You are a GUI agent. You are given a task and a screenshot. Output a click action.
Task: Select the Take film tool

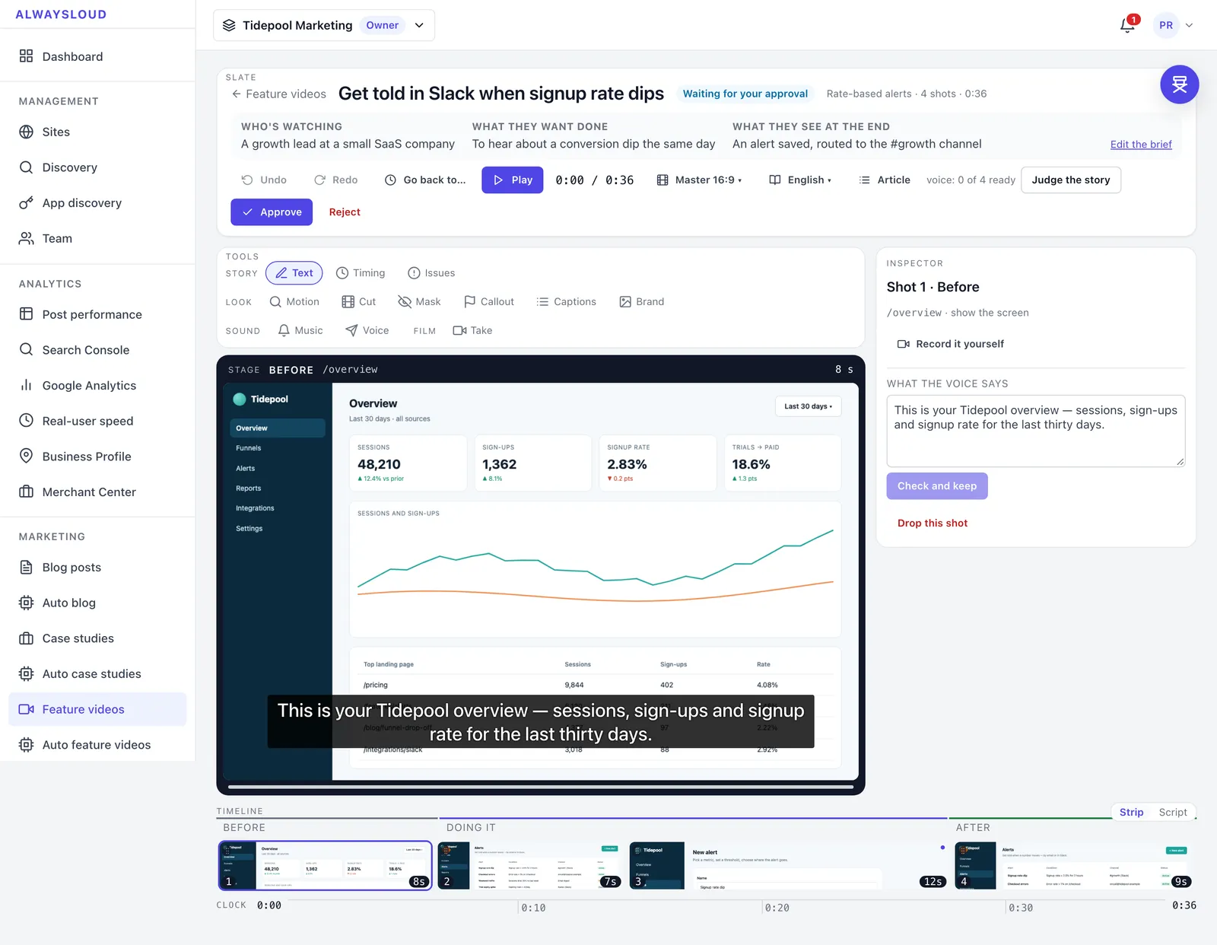click(472, 330)
